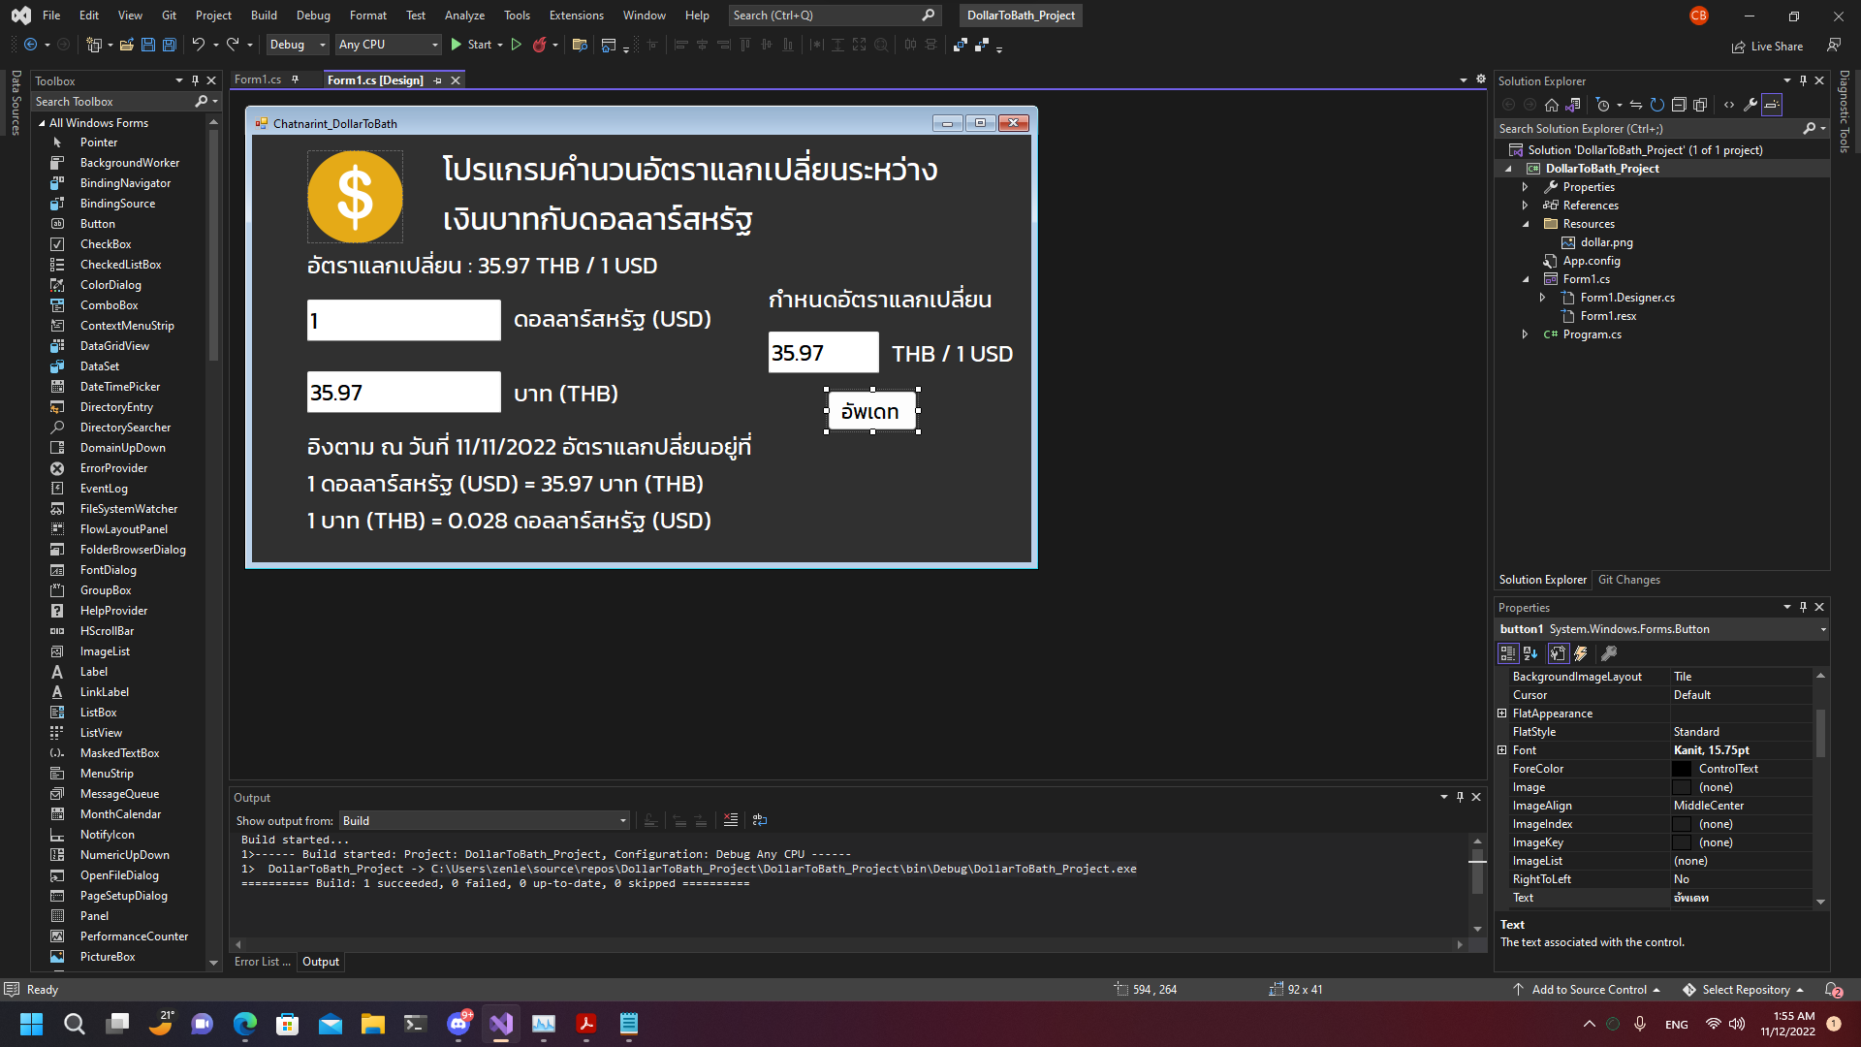Collapse all nodes in Solution Explorer

(x=1681, y=105)
